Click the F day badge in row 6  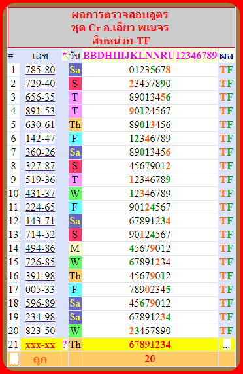pyautogui.click(x=75, y=139)
